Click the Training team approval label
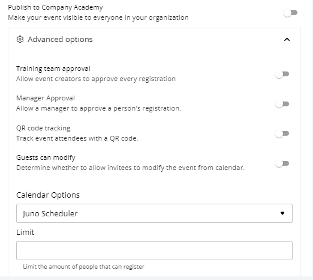313x280 pixels. tap(53, 68)
